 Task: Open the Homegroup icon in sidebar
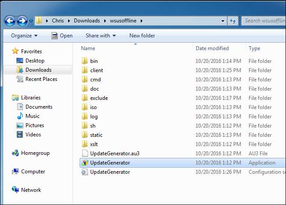pyautogui.click(x=15, y=153)
